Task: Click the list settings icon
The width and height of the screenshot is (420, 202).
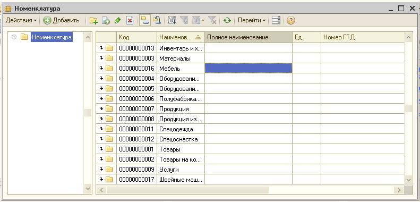Action: tap(276, 21)
